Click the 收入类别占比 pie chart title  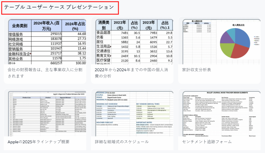coord(234,25)
